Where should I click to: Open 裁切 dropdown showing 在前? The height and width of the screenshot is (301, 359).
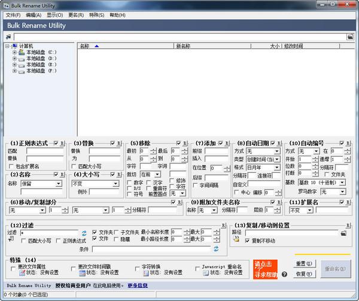point(150,175)
